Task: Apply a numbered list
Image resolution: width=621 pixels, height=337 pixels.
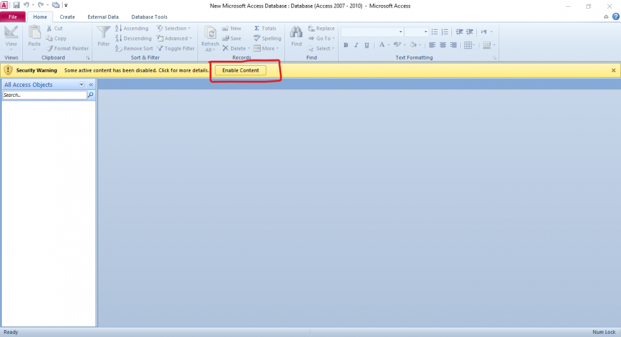Action: point(445,32)
